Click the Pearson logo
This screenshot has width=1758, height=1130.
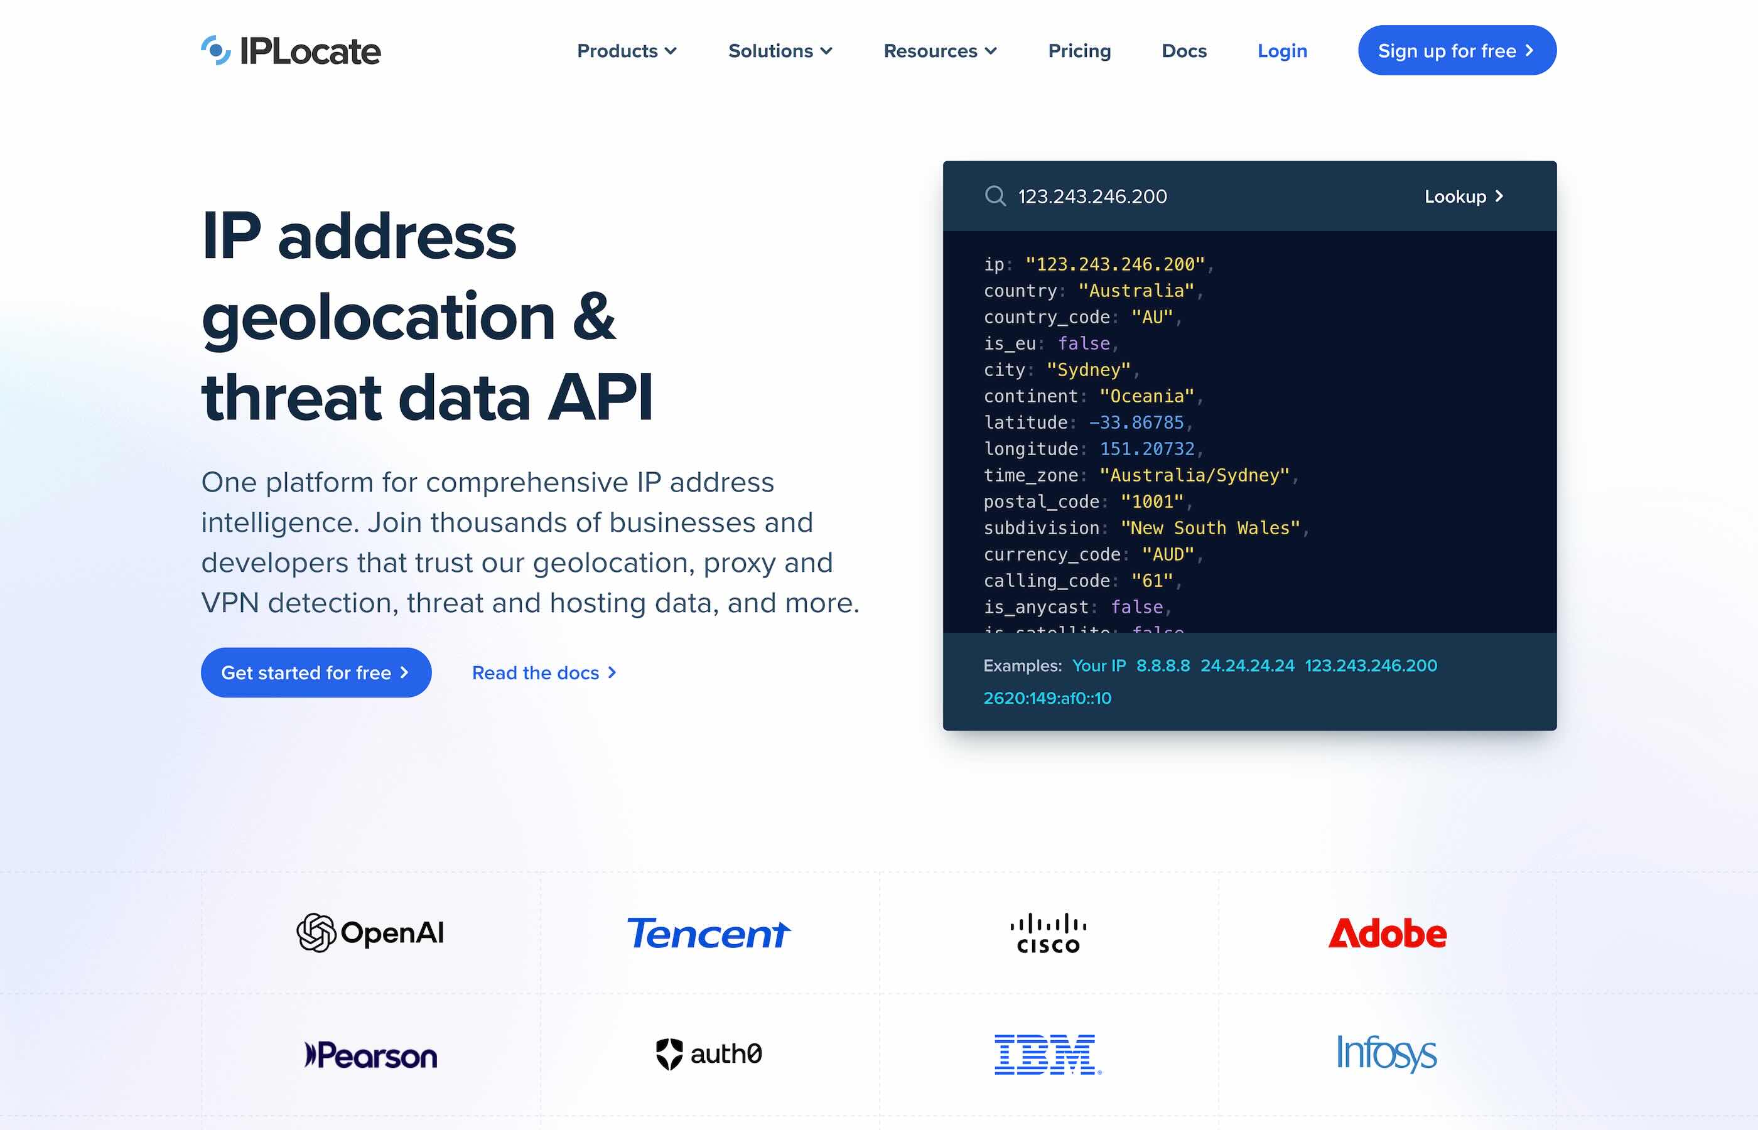click(370, 1055)
